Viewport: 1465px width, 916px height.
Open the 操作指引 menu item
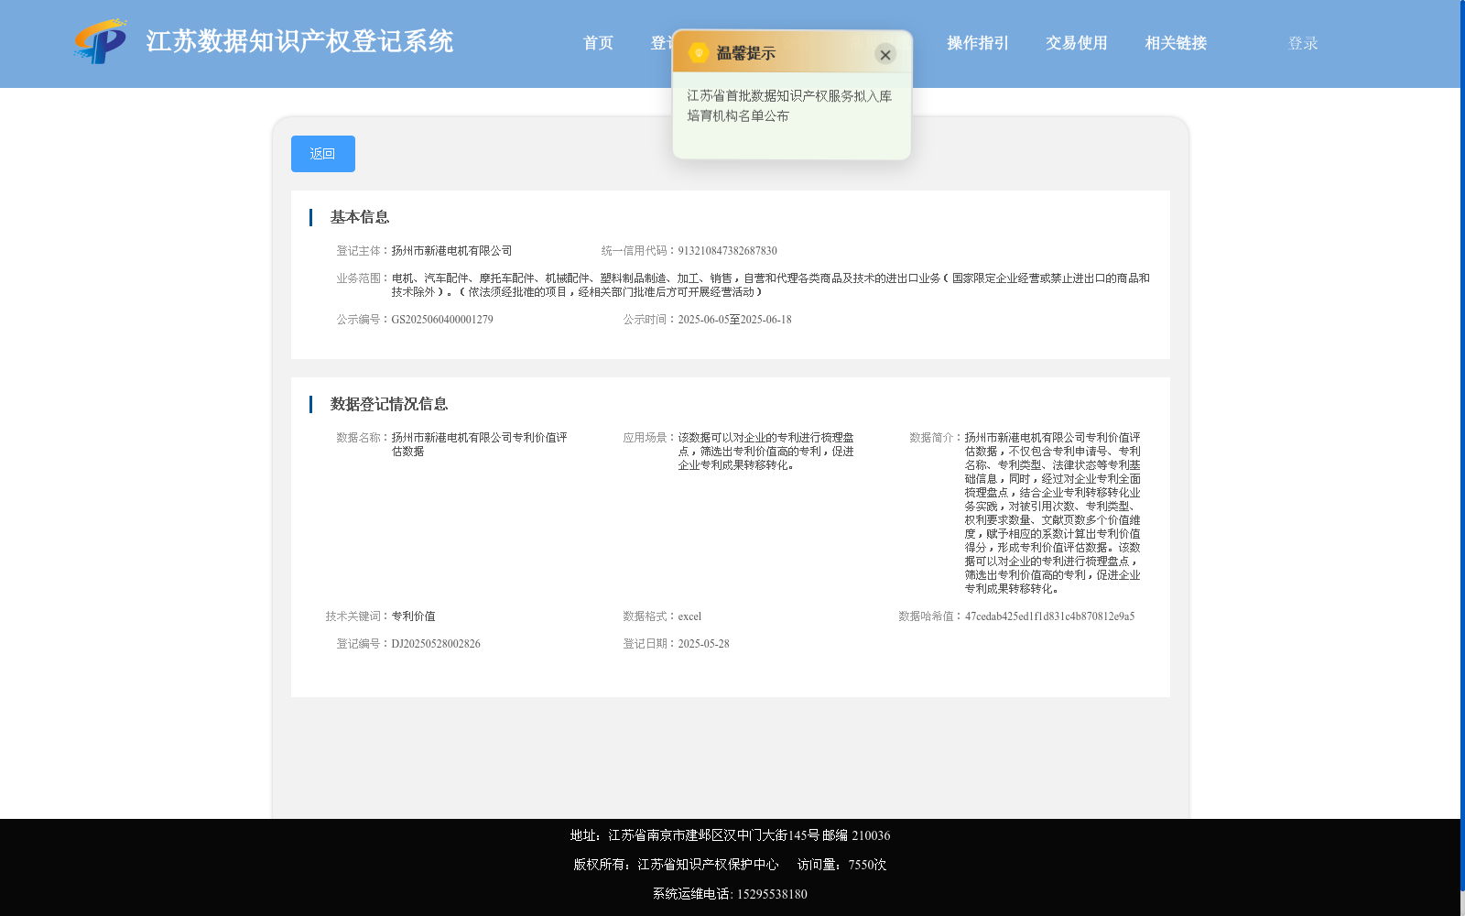coord(977,43)
